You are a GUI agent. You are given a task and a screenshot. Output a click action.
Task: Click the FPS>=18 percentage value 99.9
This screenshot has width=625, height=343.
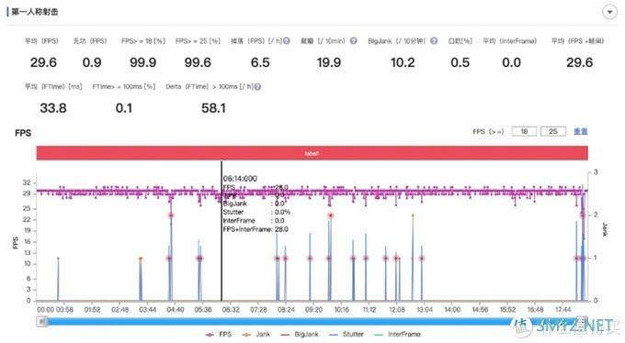click(142, 62)
